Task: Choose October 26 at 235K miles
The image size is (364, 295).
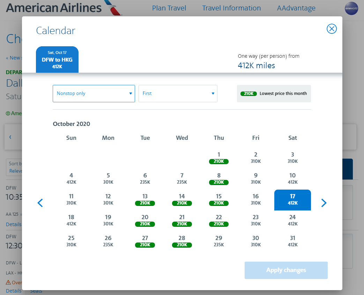Action: (108, 241)
